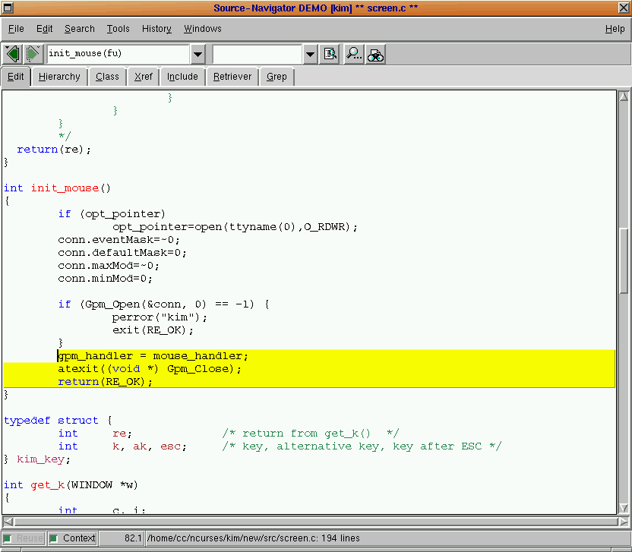Open the File menu

[16, 29]
